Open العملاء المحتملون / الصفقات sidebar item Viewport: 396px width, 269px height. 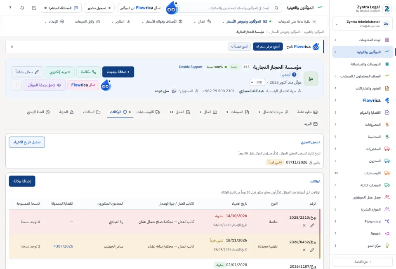(x=363, y=76)
